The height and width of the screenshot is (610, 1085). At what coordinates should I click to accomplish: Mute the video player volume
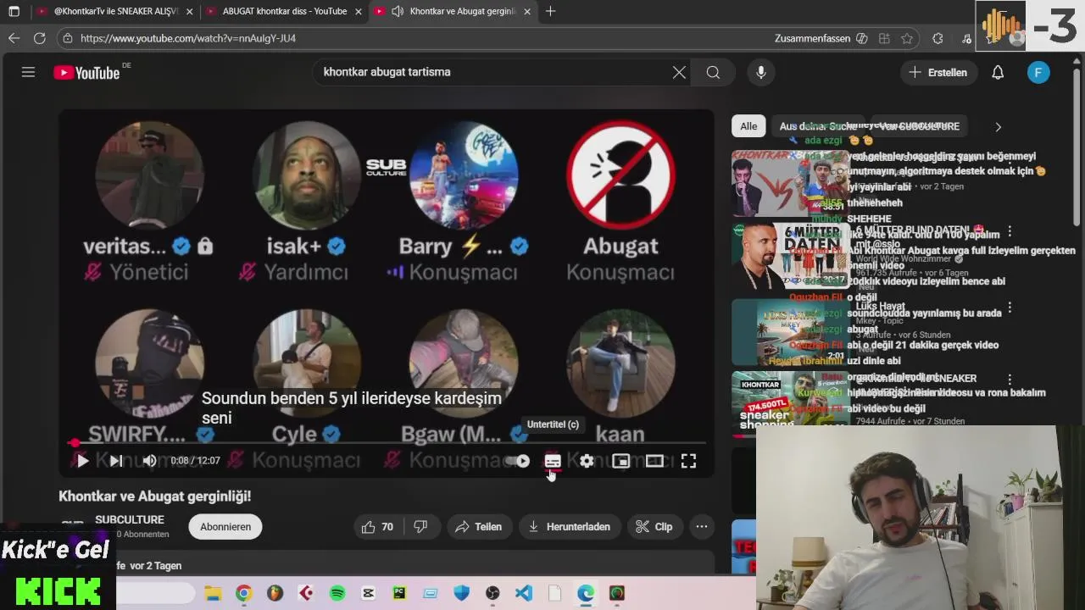(x=149, y=461)
